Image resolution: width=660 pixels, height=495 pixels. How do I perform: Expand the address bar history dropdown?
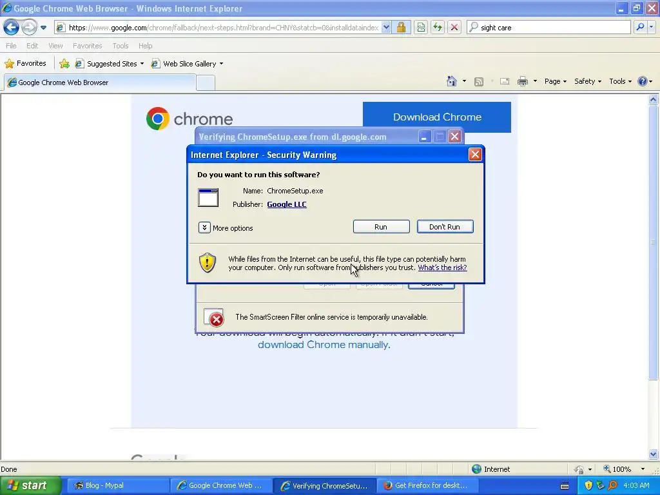[386, 28]
